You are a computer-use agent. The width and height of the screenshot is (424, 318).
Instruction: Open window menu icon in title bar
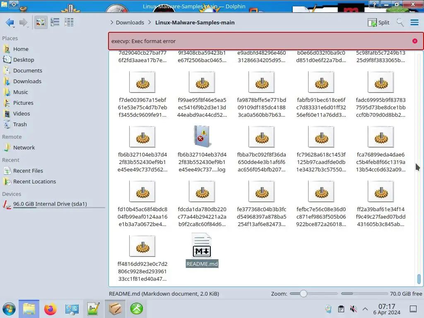point(14,4)
